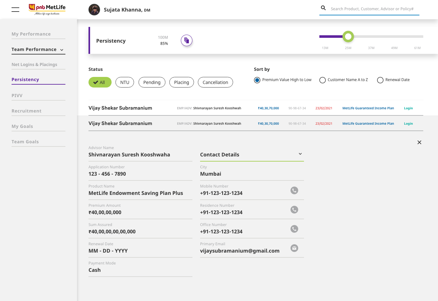Viewport: 438px width, 301px height.
Task: Click advisor name Shivnarayan Suresh Kooshwaha
Action: pos(129,155)
